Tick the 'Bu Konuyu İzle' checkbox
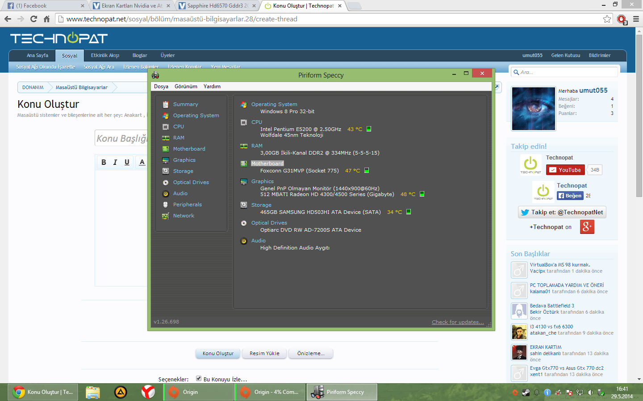 (x=199, y=379)
